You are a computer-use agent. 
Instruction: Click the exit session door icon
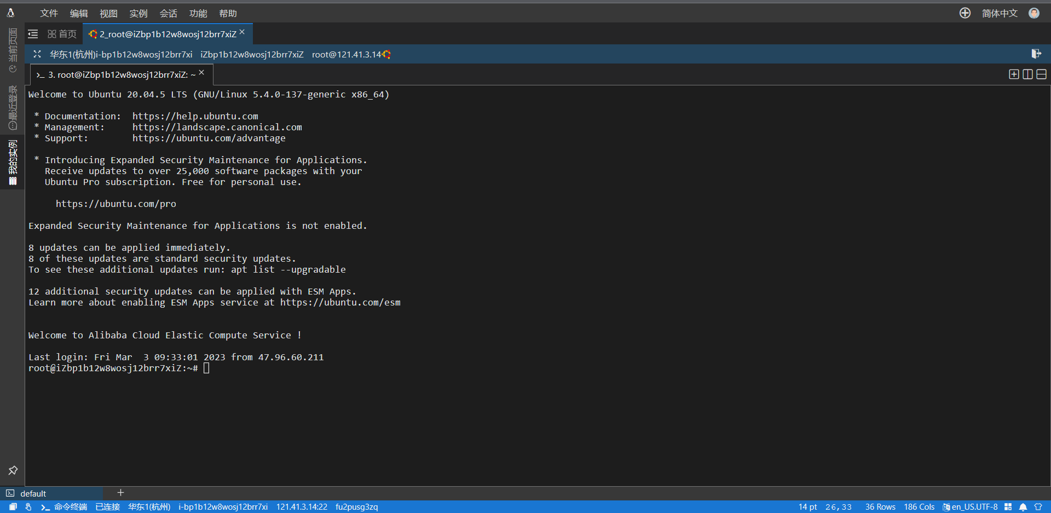(1036, 54)
